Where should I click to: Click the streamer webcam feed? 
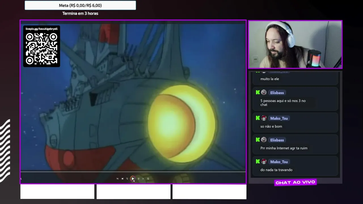click(295, 44)
